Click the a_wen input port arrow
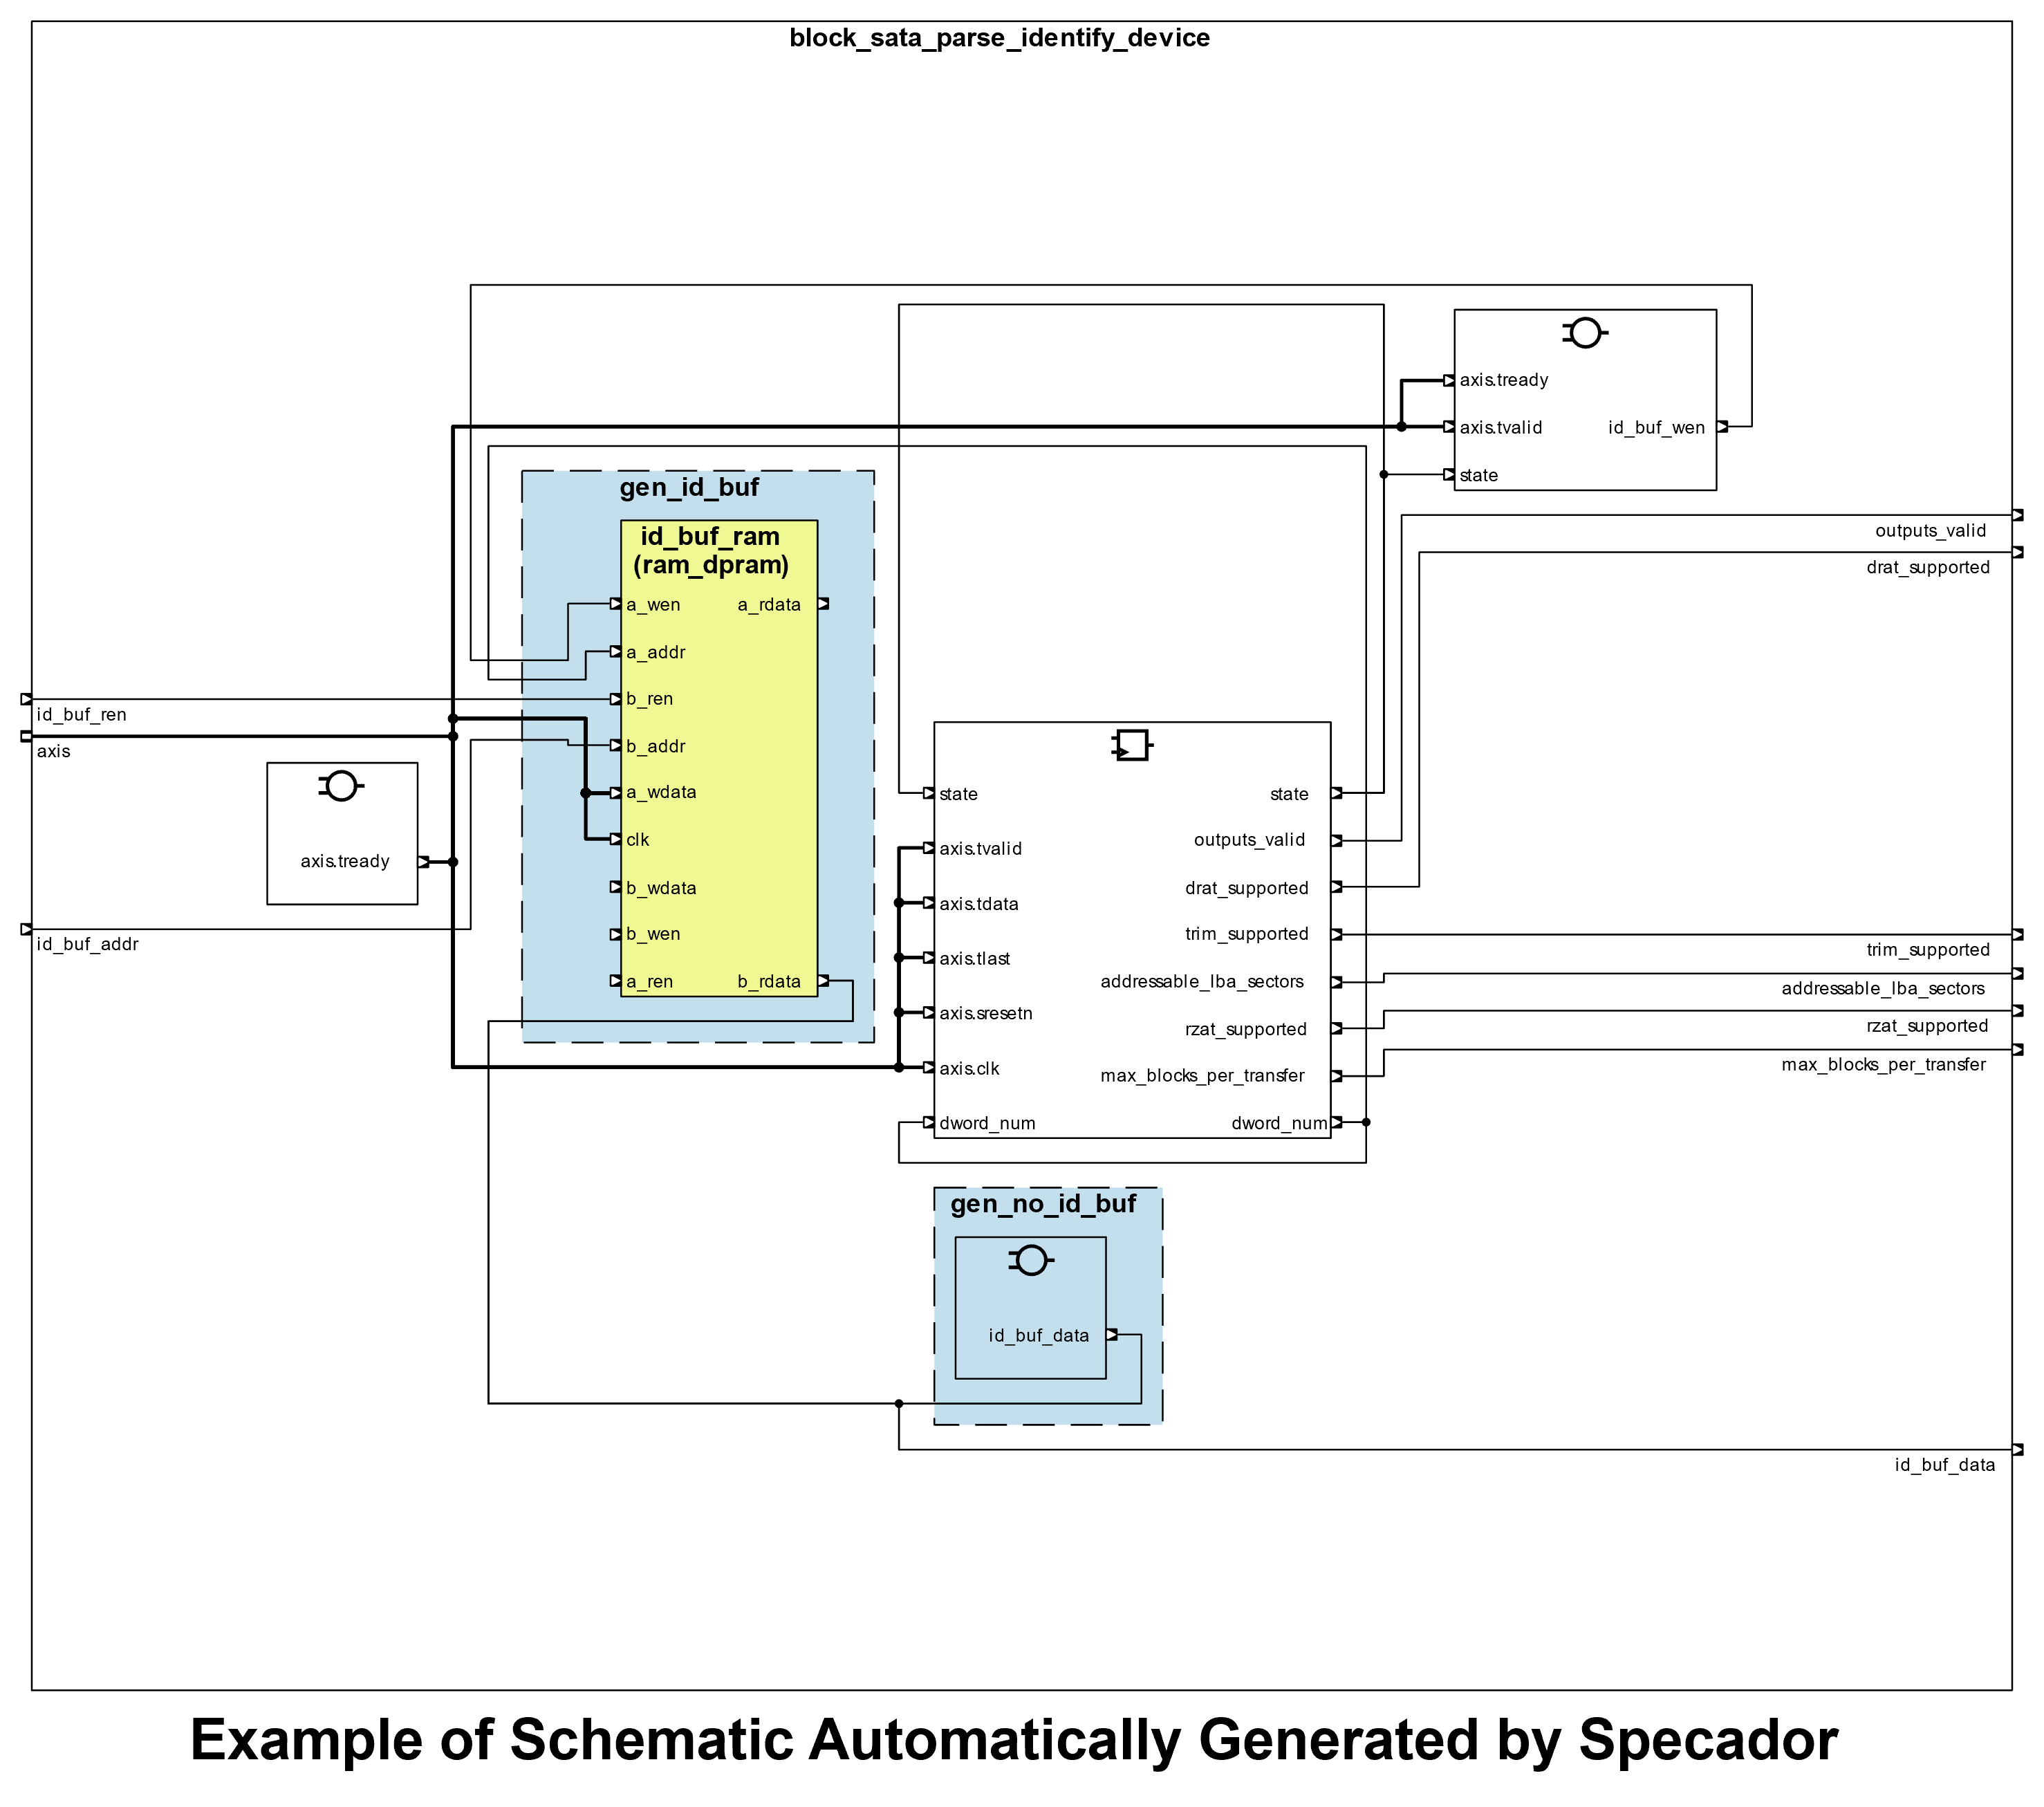The width and height of the screenshot is (2044, 1807). pyautogui.click(x=616, y=604)
